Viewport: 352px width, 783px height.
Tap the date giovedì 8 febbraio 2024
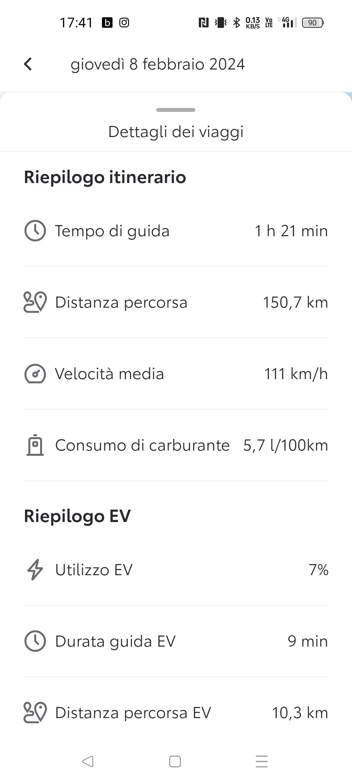[x=158, y=64]
